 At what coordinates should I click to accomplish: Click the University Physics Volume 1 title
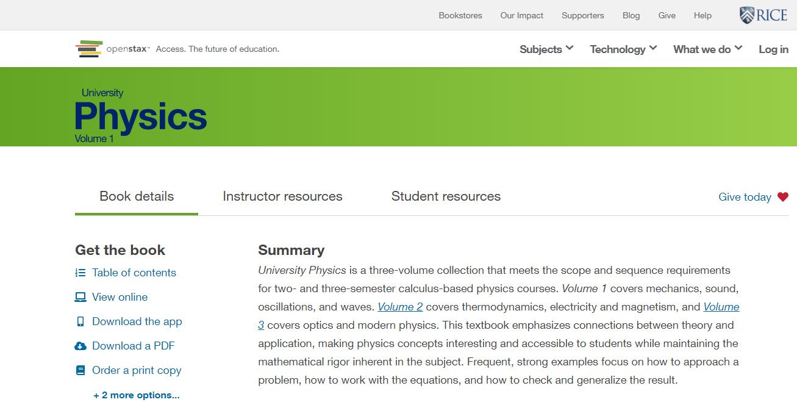point(141,116)
